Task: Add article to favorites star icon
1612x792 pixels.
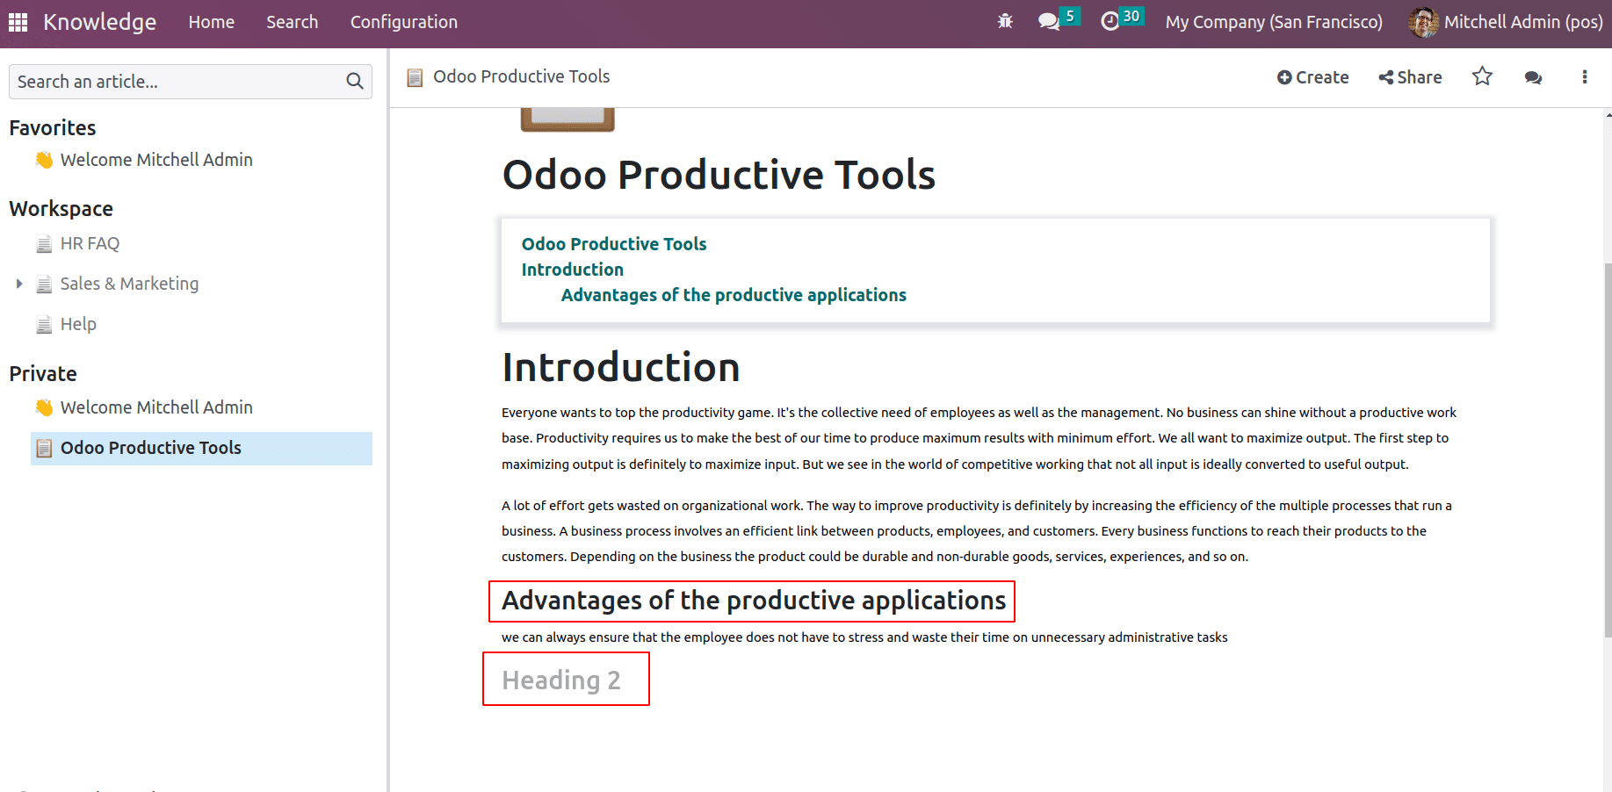Action: (1482, 76)
